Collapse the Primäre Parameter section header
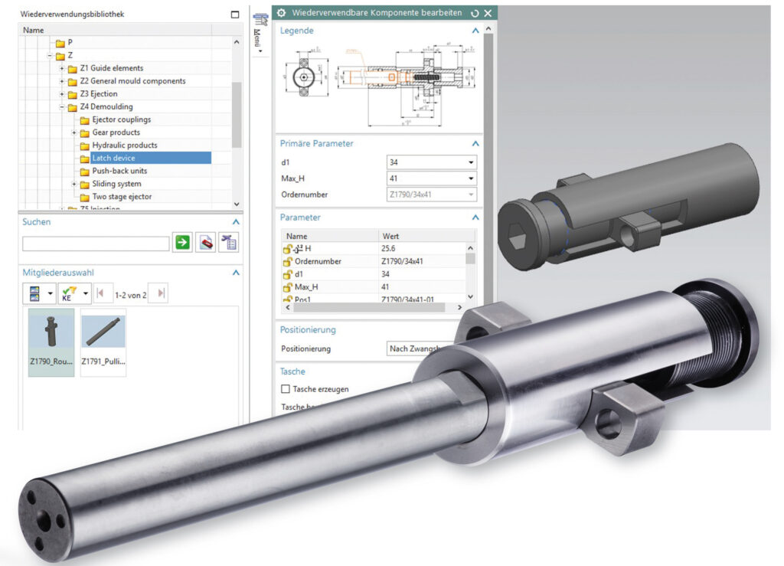Screen dimensions: 784x566 pyautogui.click(x=475, y=143)
